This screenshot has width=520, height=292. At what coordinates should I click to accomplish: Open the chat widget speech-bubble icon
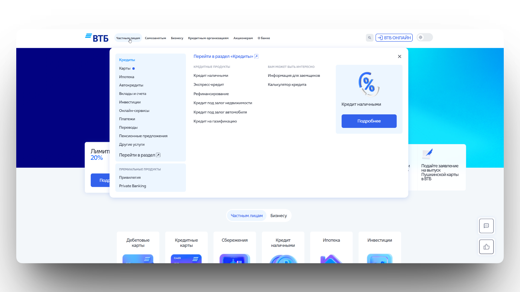click(486, 226)
